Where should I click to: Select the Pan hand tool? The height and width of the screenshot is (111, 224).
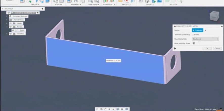pyautogui.click(x=105, y=109)
